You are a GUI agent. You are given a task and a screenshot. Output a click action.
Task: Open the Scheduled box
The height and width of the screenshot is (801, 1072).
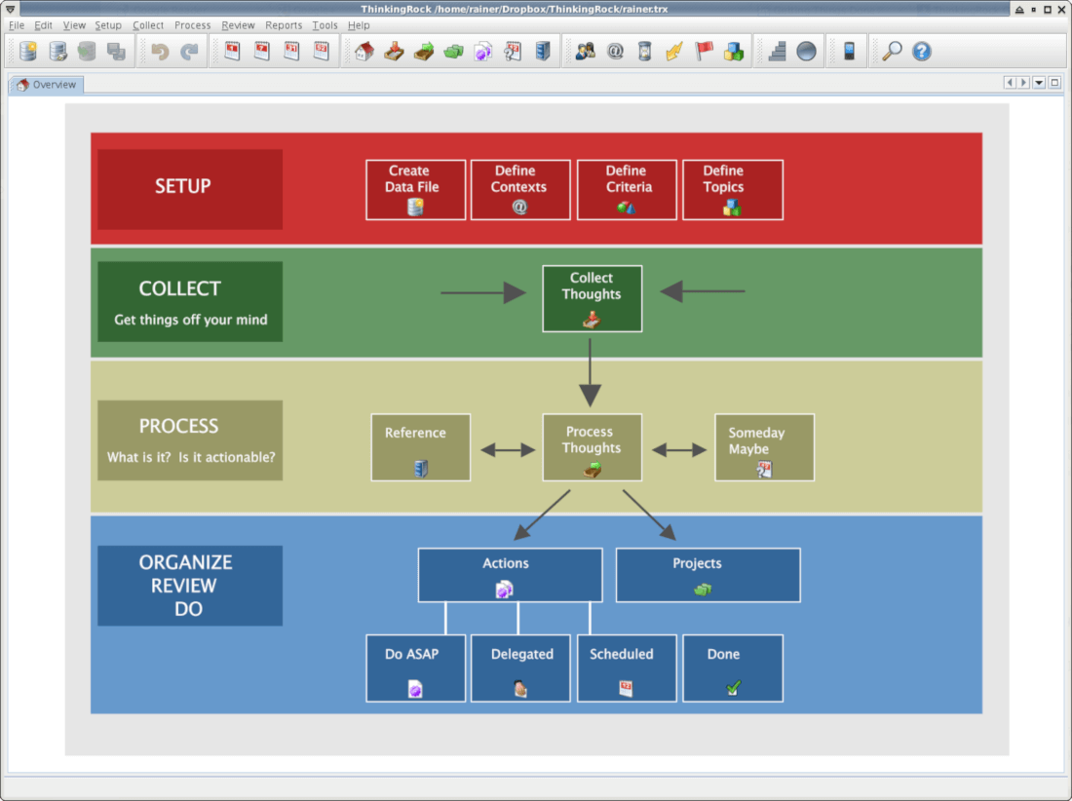(627, 667)
